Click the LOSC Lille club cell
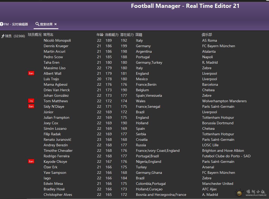 pyautogui.click(x=210, y=145)
